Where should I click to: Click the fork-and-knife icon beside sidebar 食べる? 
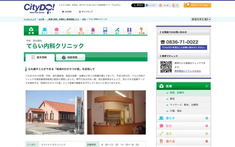(161, 141)
